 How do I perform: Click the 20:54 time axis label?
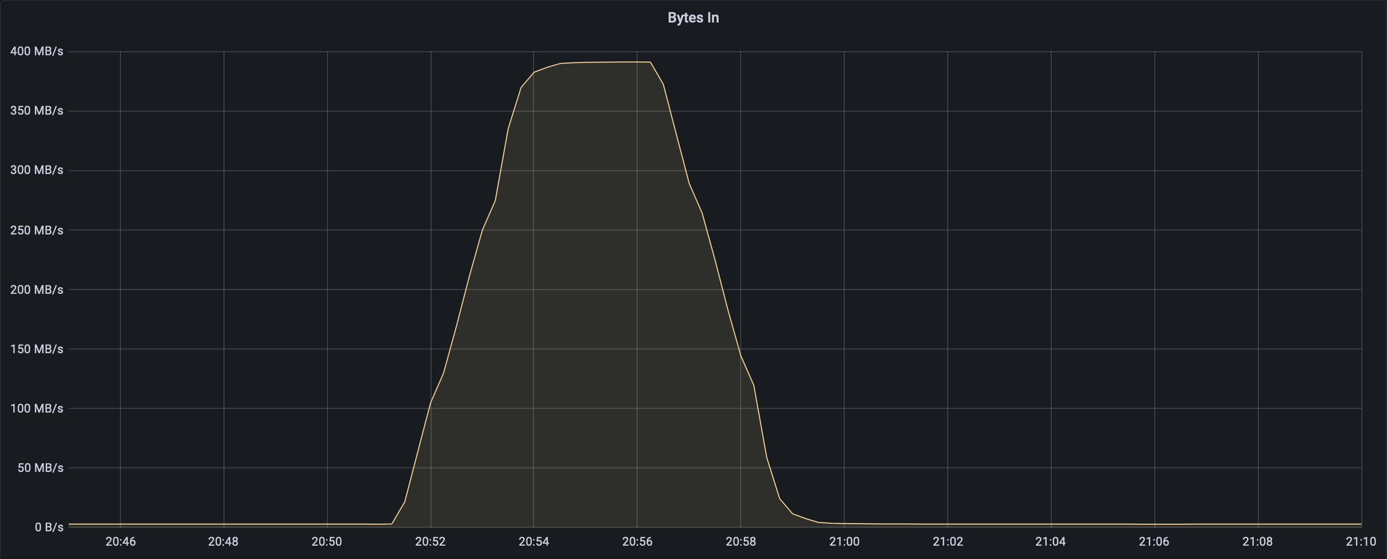click(534, 541)
